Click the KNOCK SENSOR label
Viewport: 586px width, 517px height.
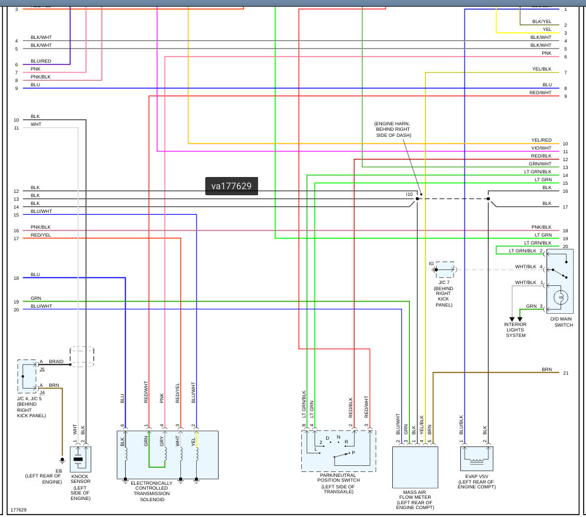(80, 479)
